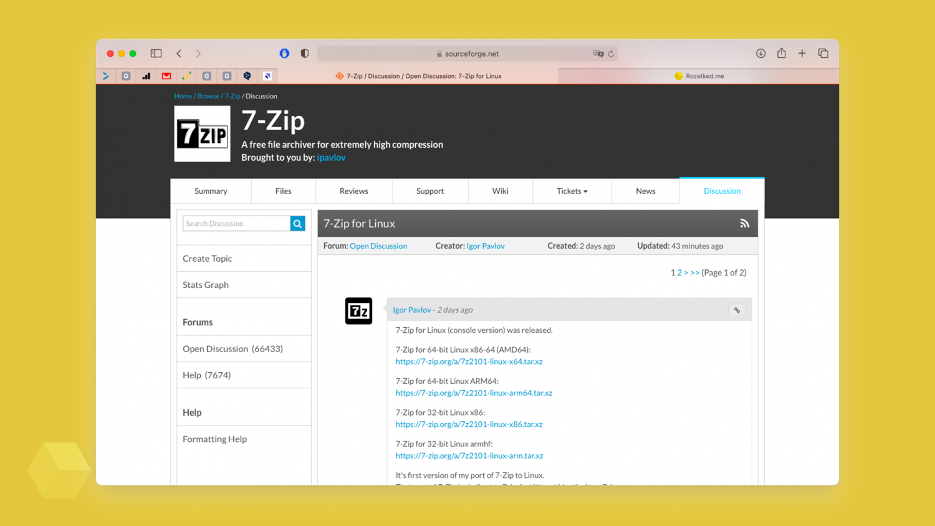Open the Files tab
This screenshot has height=526, width=935.
coord(284,191)
